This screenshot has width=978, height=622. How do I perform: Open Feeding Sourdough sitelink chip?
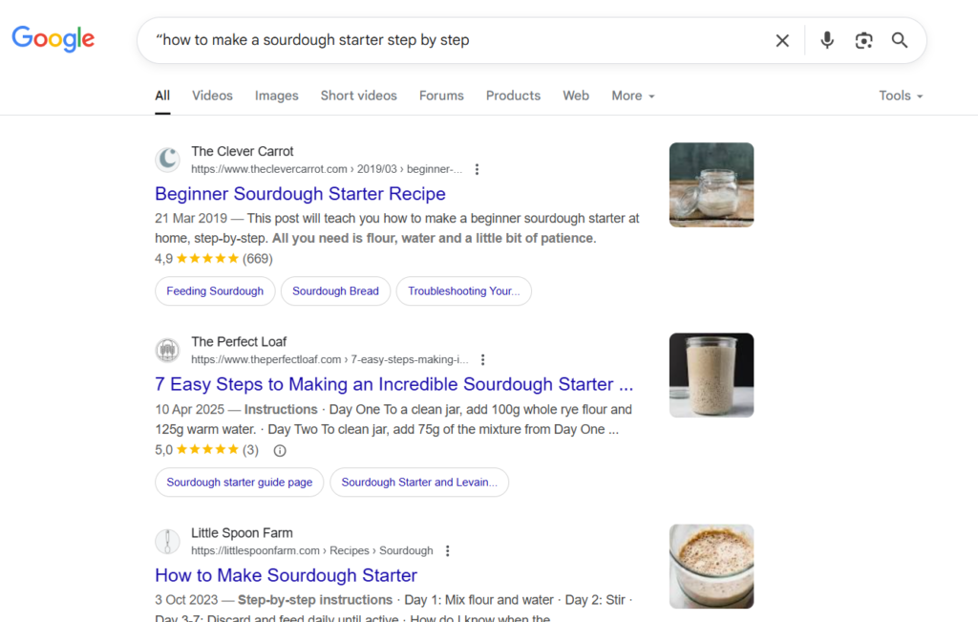point(215,291)
